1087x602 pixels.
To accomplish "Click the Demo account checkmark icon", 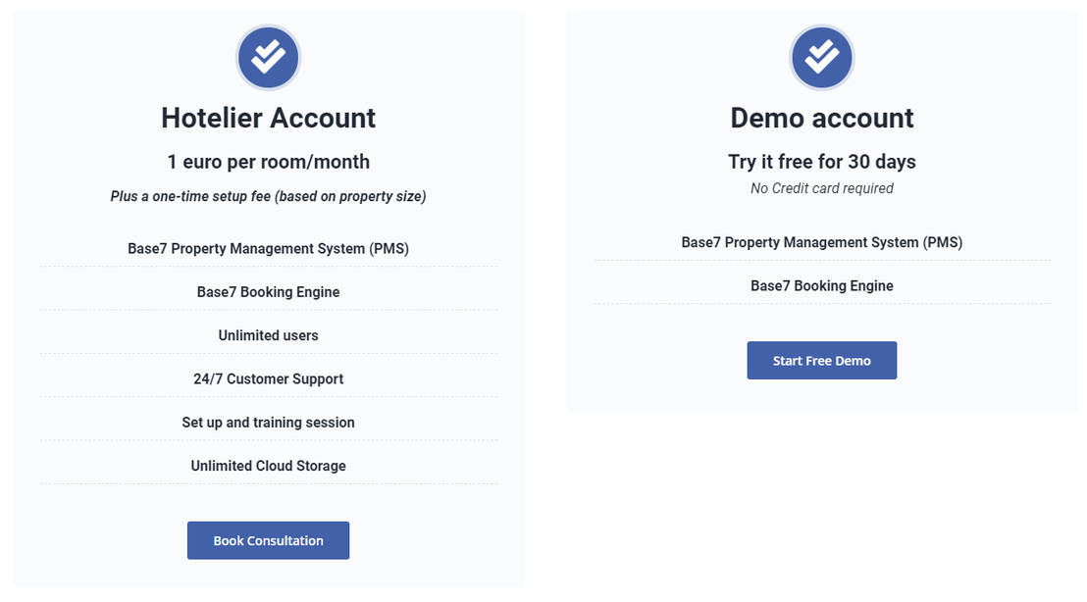I will tap(821, 58).
